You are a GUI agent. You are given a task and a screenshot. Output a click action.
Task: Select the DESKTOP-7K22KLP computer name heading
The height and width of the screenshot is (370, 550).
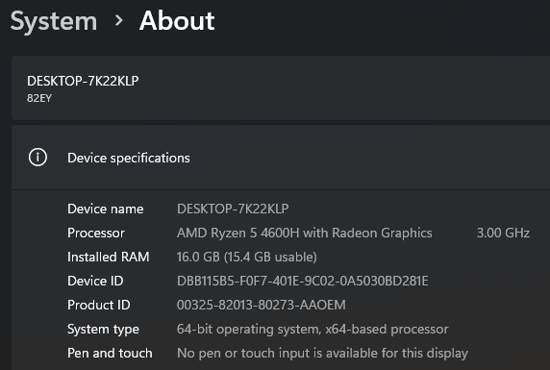coord(83,81)
